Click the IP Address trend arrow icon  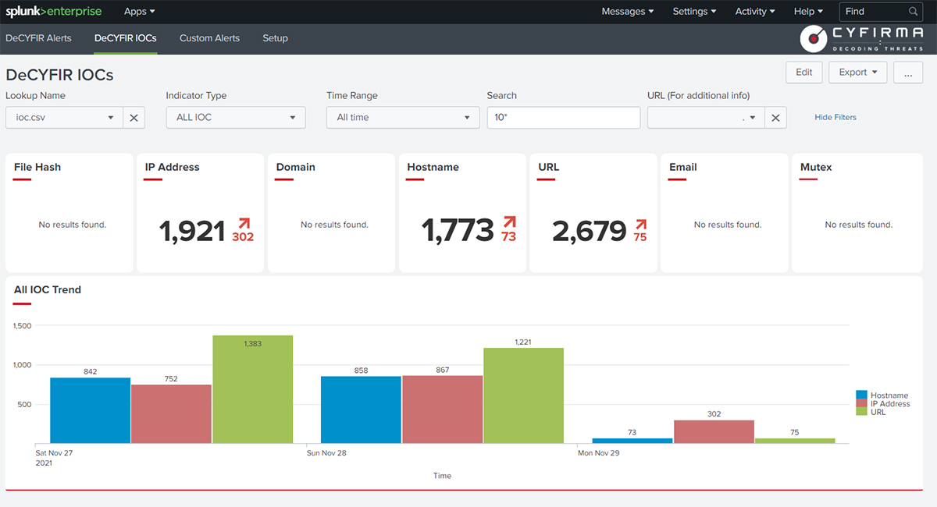[243, 223]
